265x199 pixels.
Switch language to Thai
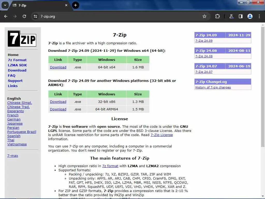(11, 140)
